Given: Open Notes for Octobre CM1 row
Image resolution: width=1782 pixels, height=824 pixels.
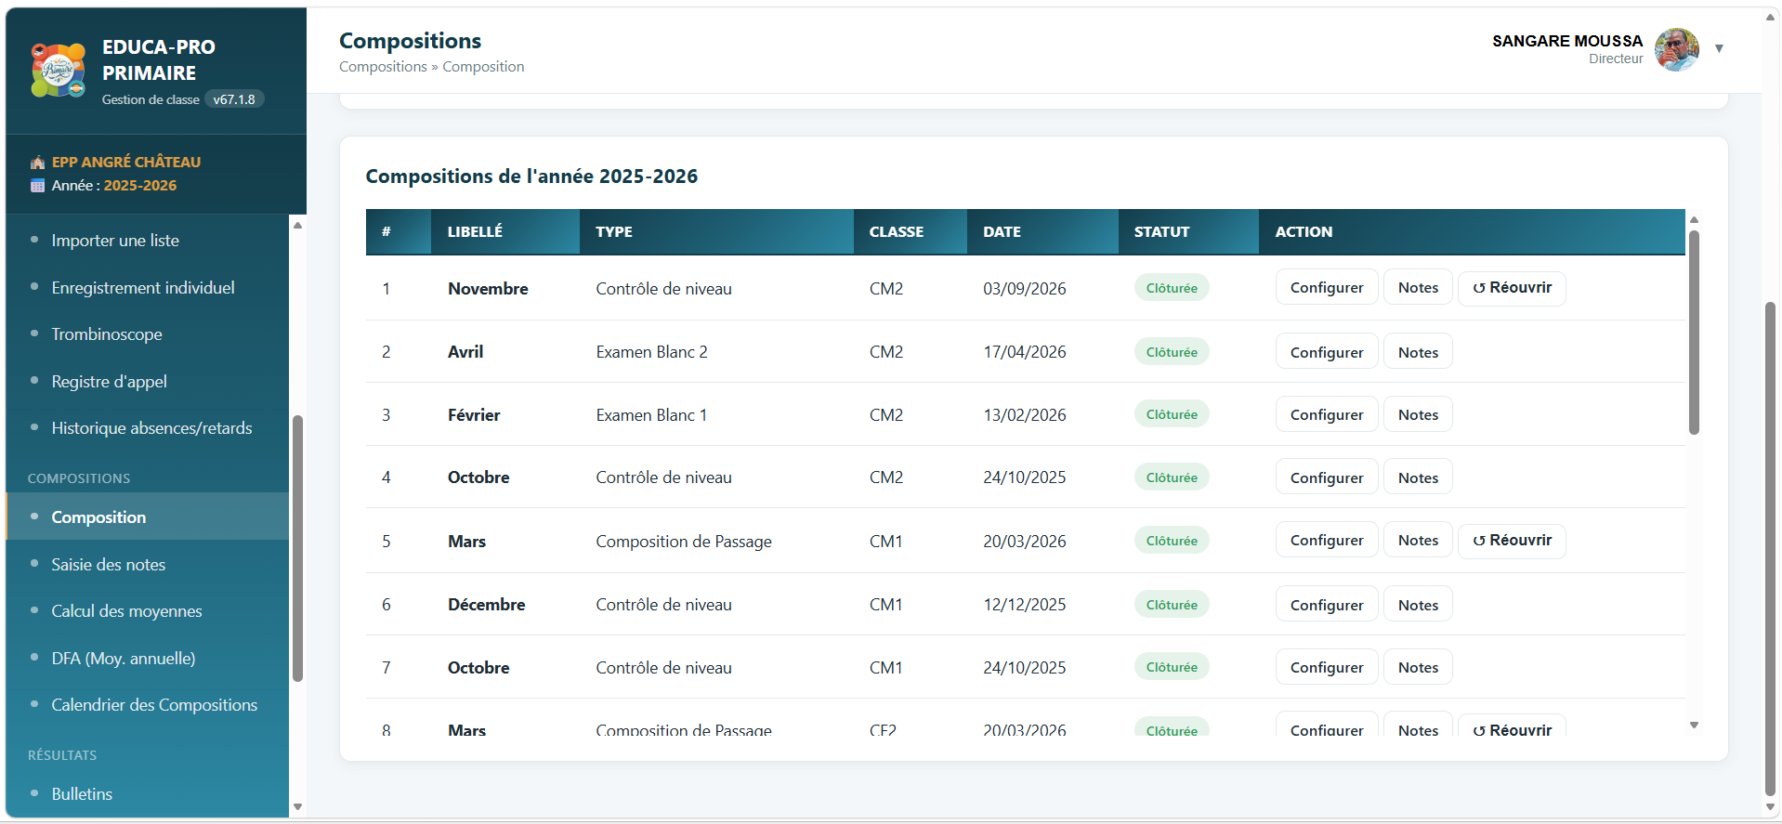Looking at the screenshot, I should (1418, 667).
